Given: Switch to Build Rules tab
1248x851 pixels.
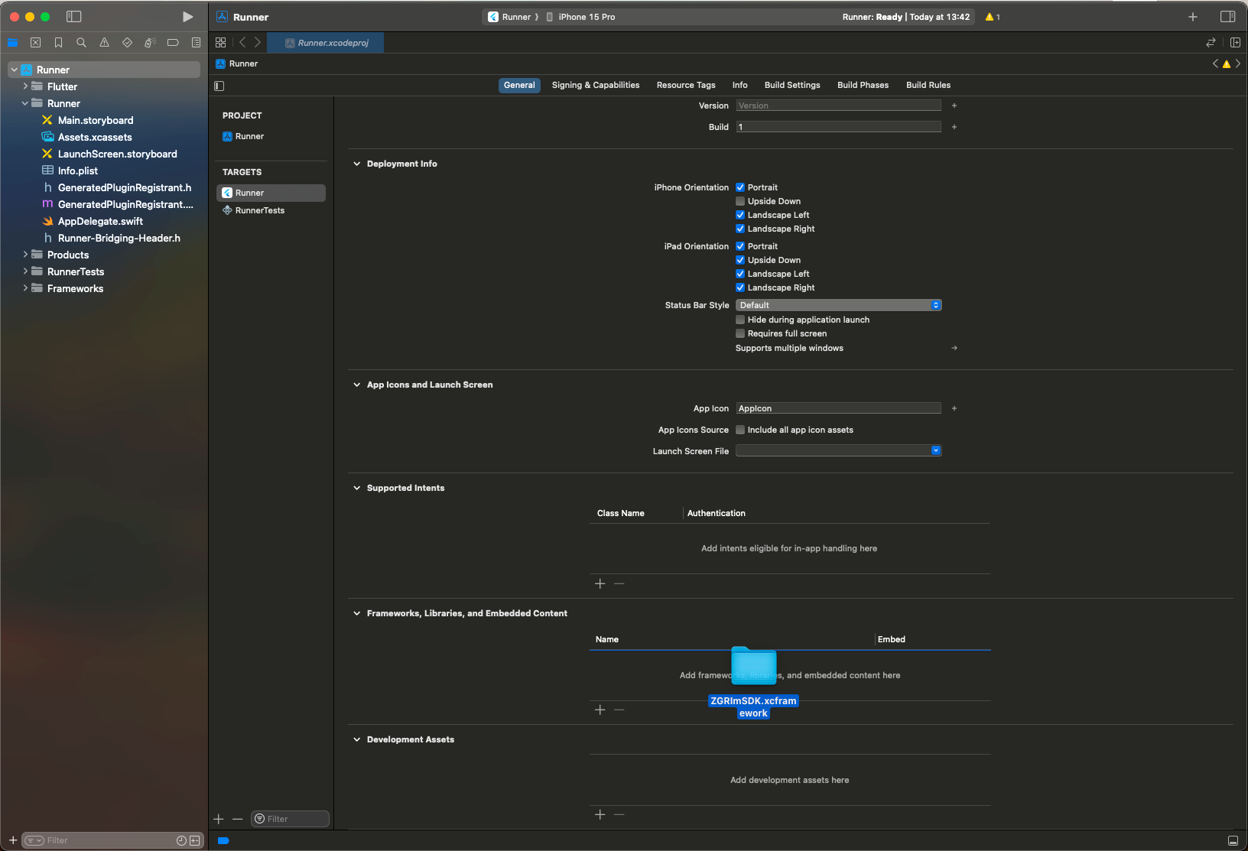Looking at the screenshot, I should pyautogui.click(x=928, y=85).
